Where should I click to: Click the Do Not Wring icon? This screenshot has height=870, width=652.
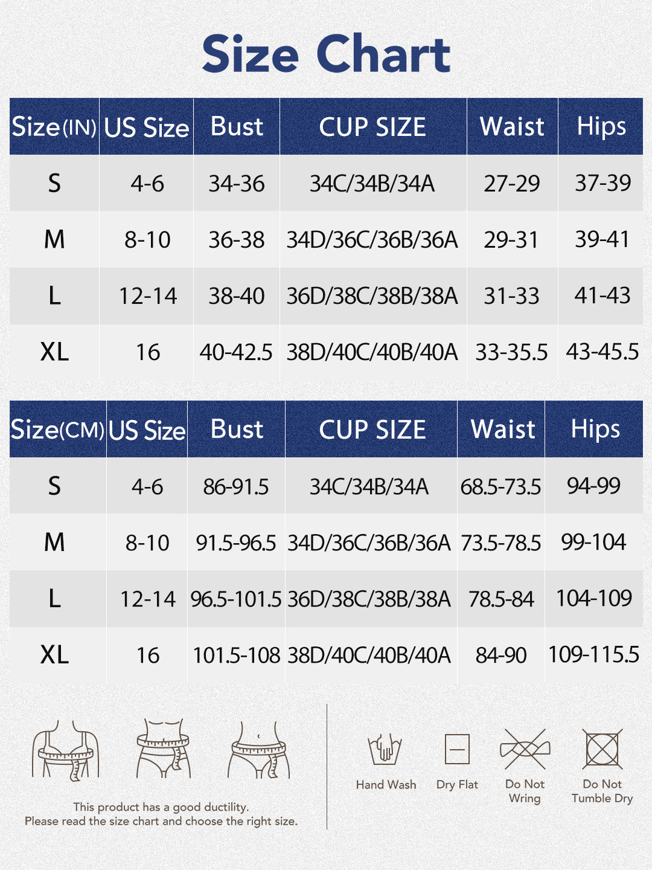point(525,749)
